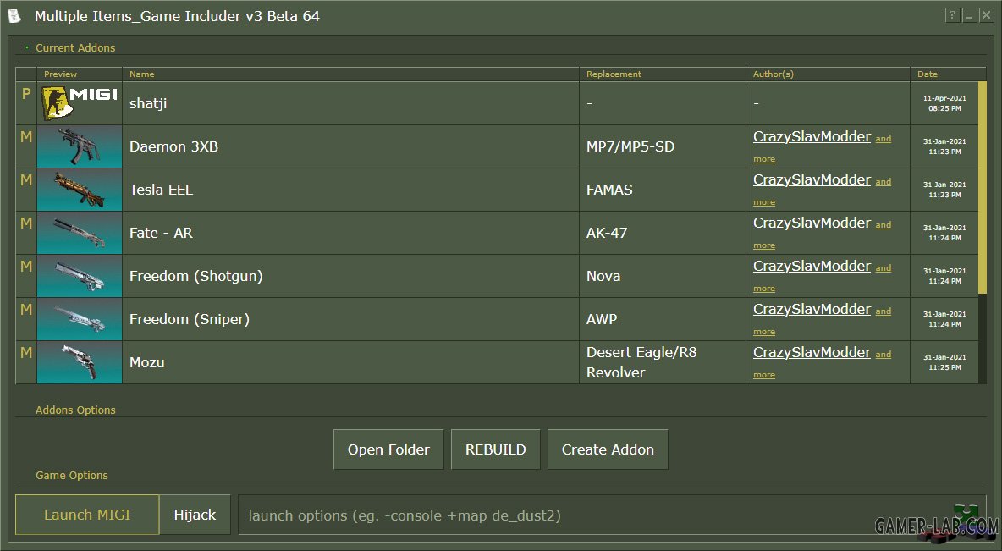Select the MIGI logo preview for shatji
Viewport: 1002px width, 551px height.
pos(80,103)
